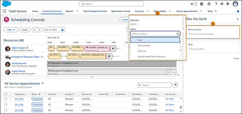The height and width of the screenshot is (114, 242).
Task: Toggle the select-all appointments checkbox
Action: 6,94
